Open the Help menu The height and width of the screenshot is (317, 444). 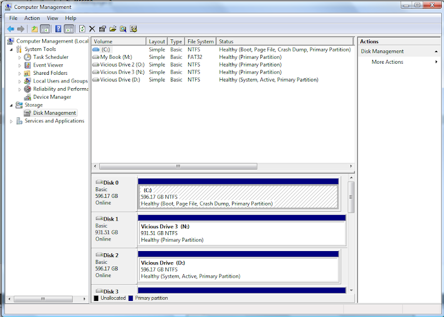tap(70, 18)
